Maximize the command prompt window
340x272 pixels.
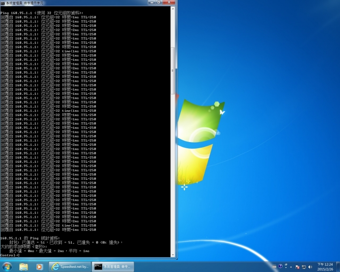(x=159, y=2)
